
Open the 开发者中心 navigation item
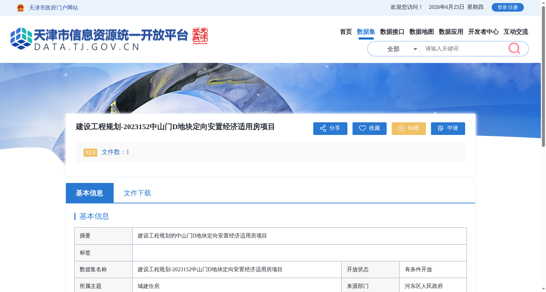coord(483,32)
